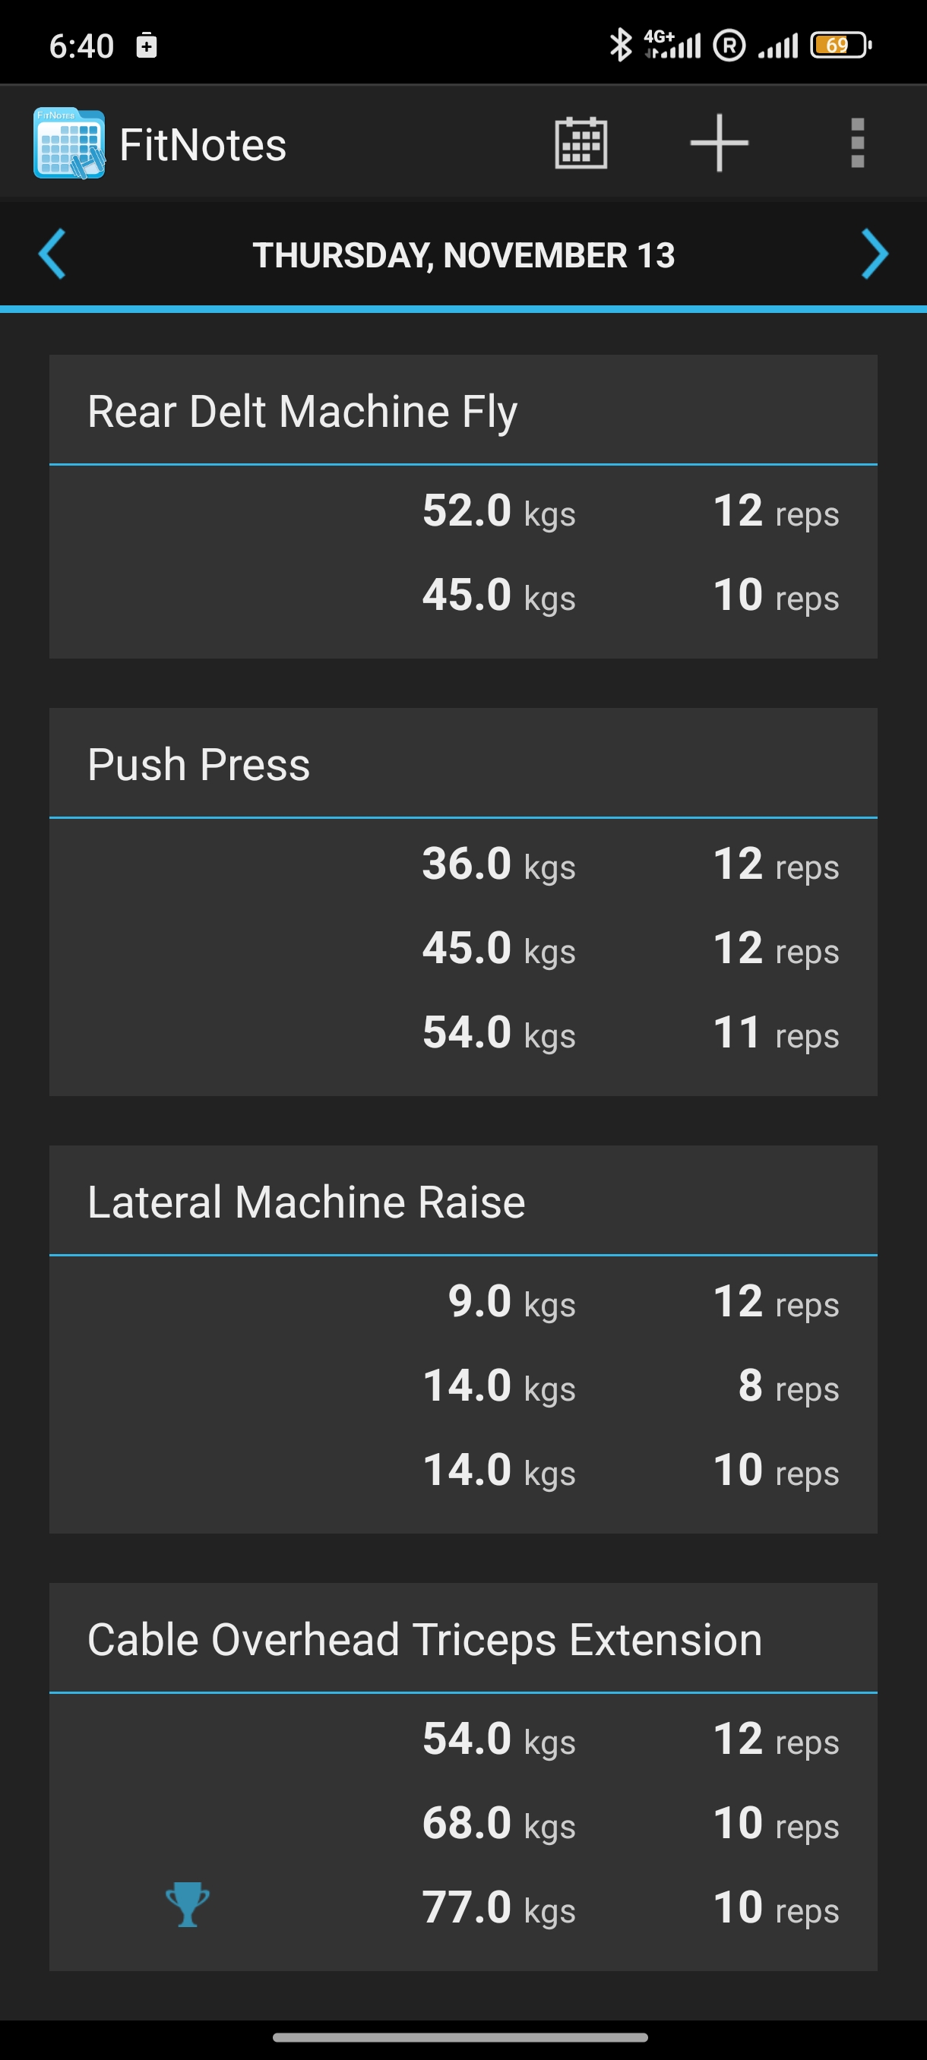Tap the Bluetooth status icon

coord(620,46)
